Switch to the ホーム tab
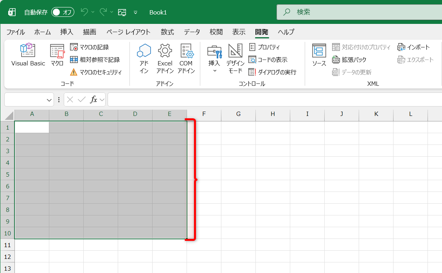Screen dimensions: 442x273 coord(42,32)
